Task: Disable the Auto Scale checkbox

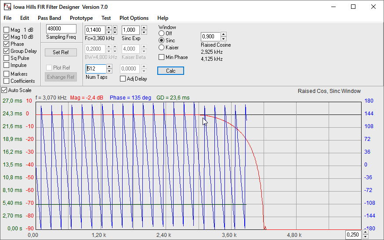Action: pyautogui.click(x=4, y=90)
